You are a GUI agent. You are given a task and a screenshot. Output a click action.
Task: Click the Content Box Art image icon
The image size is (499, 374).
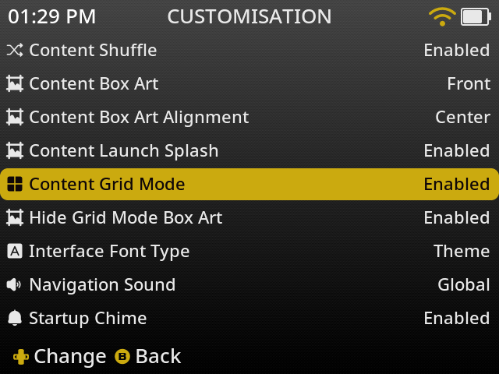click(x=14, y=84)
